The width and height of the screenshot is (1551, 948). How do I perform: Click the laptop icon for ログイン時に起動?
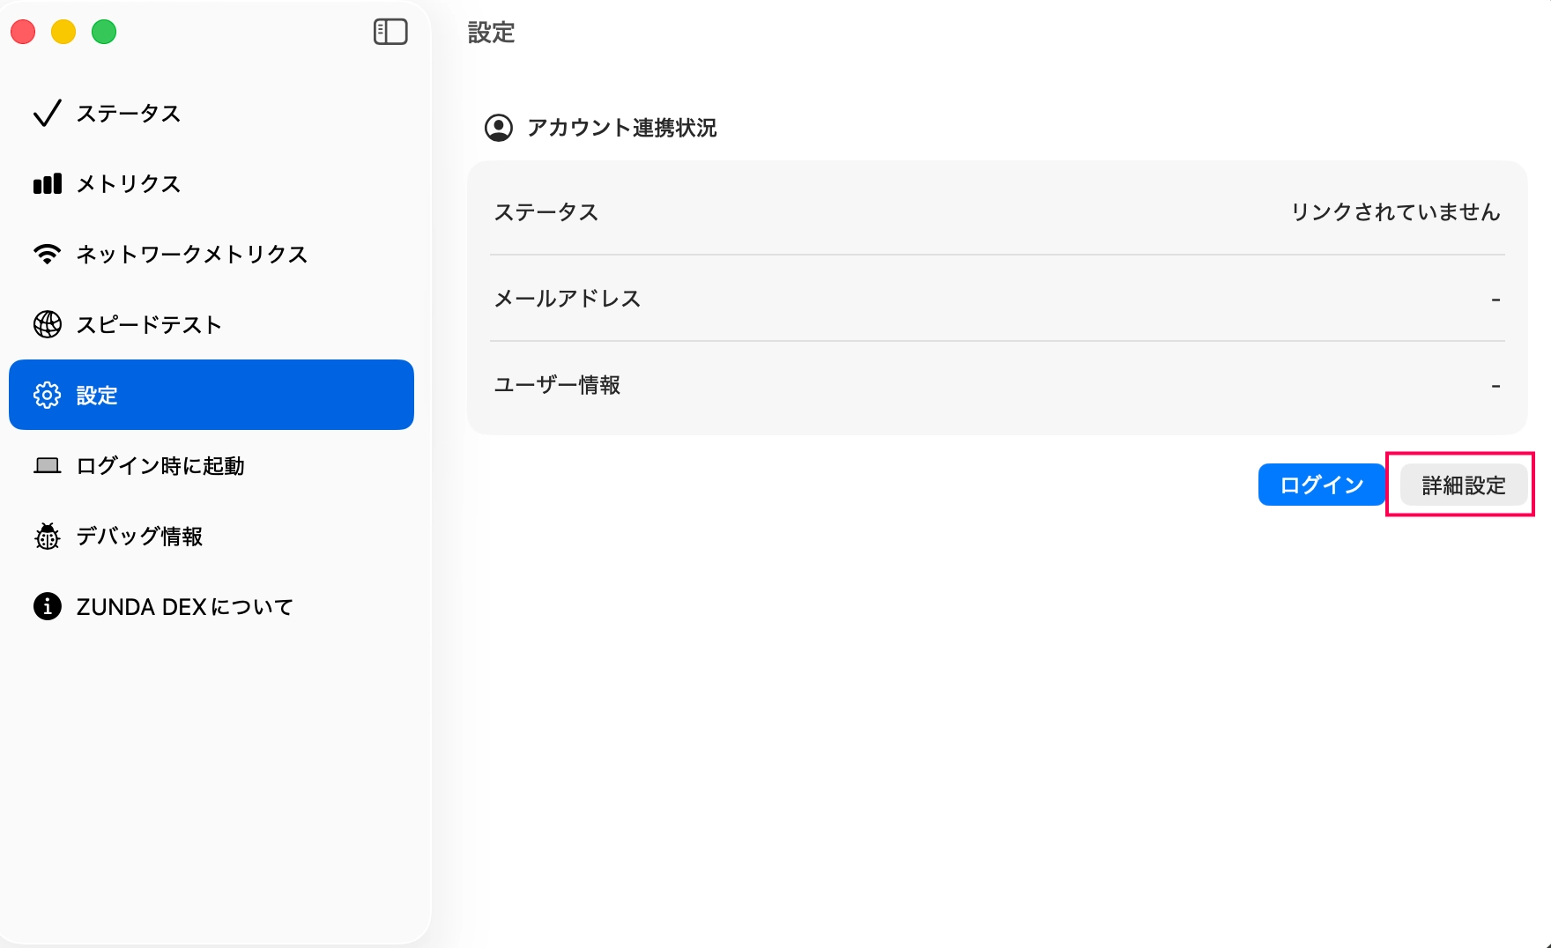(x=47, y=466)
